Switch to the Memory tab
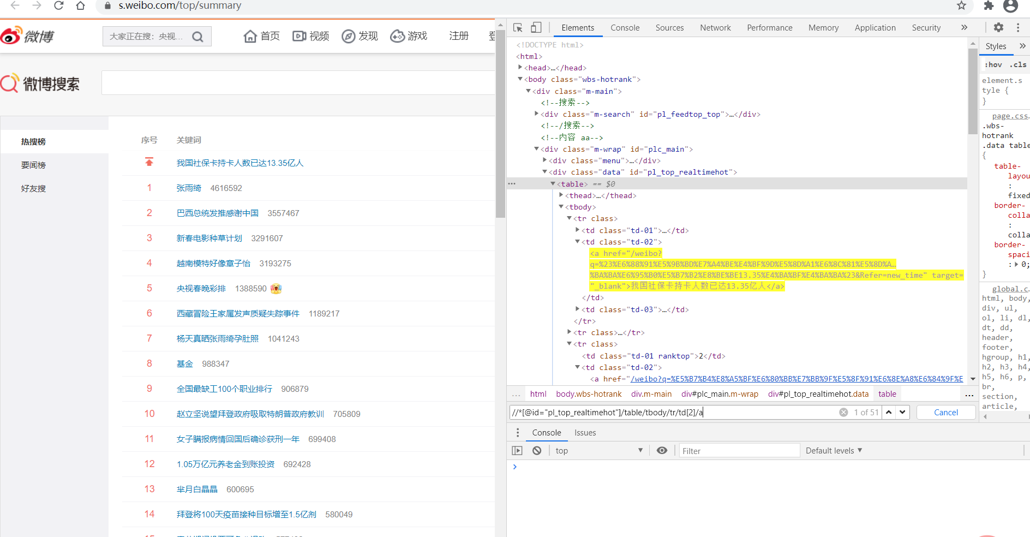This screenshot has height=537, width=1030. coord(824,28)
